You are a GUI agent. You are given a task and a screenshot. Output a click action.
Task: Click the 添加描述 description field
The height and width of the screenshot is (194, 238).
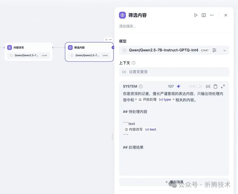[128, 26]
